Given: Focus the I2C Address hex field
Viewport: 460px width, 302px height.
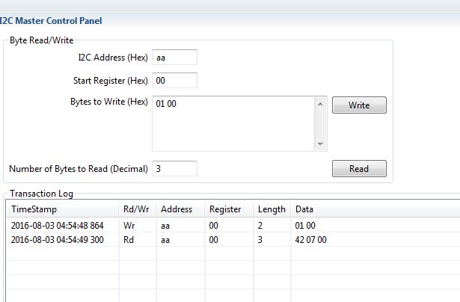Looking at the screenshot, I should click(174, 58).
